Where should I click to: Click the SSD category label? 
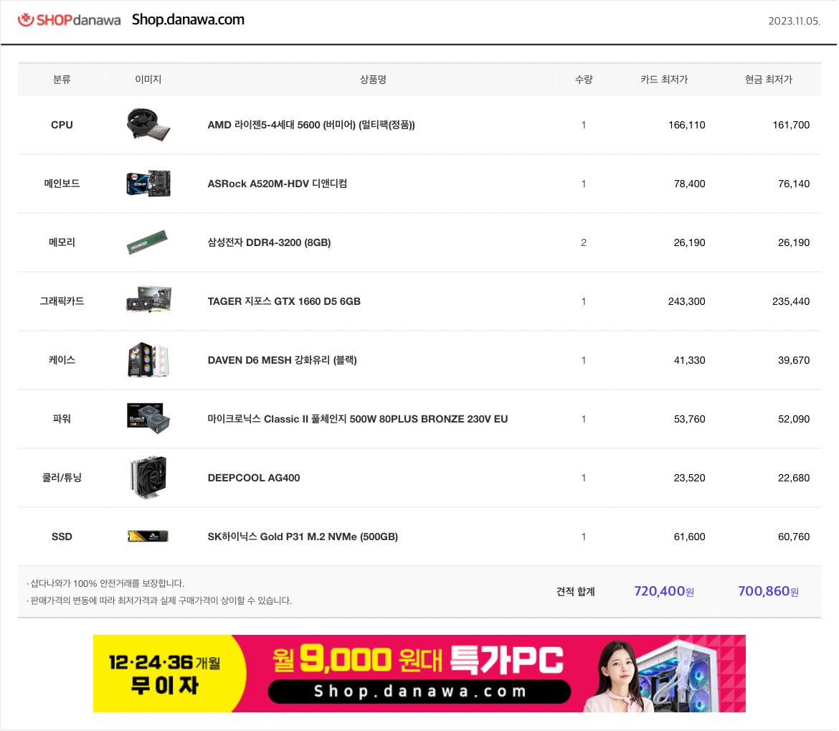coord(62,537)
